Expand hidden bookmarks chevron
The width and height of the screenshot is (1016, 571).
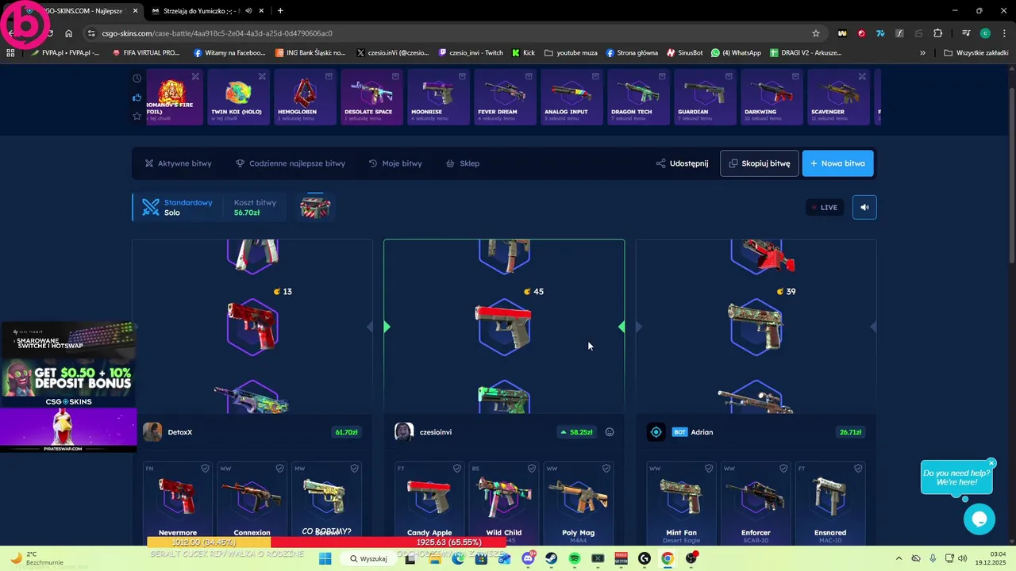pos(922,53)
